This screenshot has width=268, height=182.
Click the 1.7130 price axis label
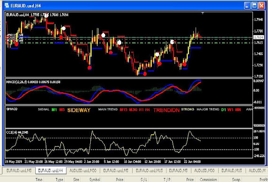259,76
